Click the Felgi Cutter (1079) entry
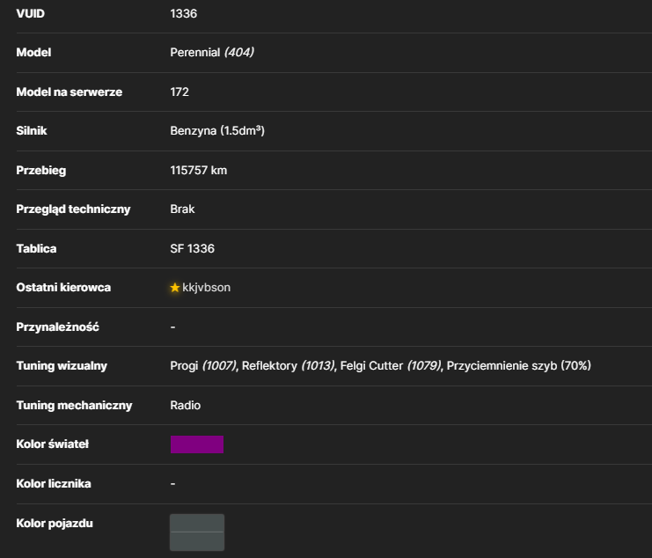The width and height of the screenshot is (652, 558). click(391, 366)
